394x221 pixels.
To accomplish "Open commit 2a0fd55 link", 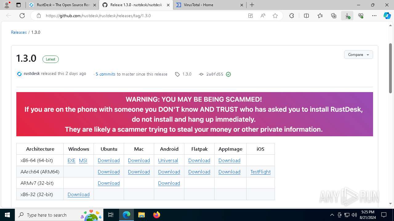I will pyautogui.click(x=215, y=74).
